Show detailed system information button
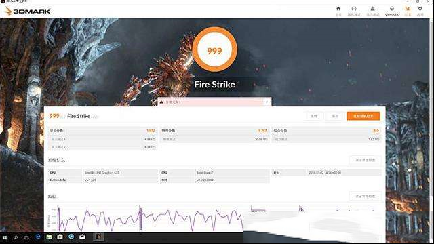Image resolution: width=434 pixels, height=244 pixels. [x=365, y=160]
